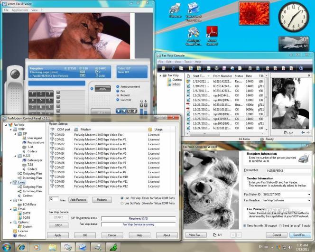Toggle the Announcement option in Venta Fax
Viewport: 315px width, 252px height.
point(118,87)
